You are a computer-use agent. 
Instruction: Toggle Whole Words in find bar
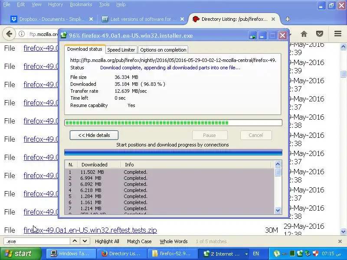coord(174,241)
